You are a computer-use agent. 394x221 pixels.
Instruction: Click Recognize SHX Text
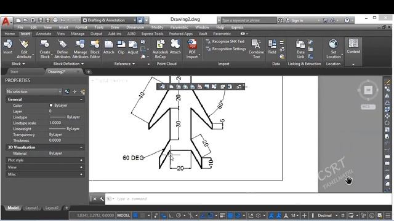(x=225, y=42)
